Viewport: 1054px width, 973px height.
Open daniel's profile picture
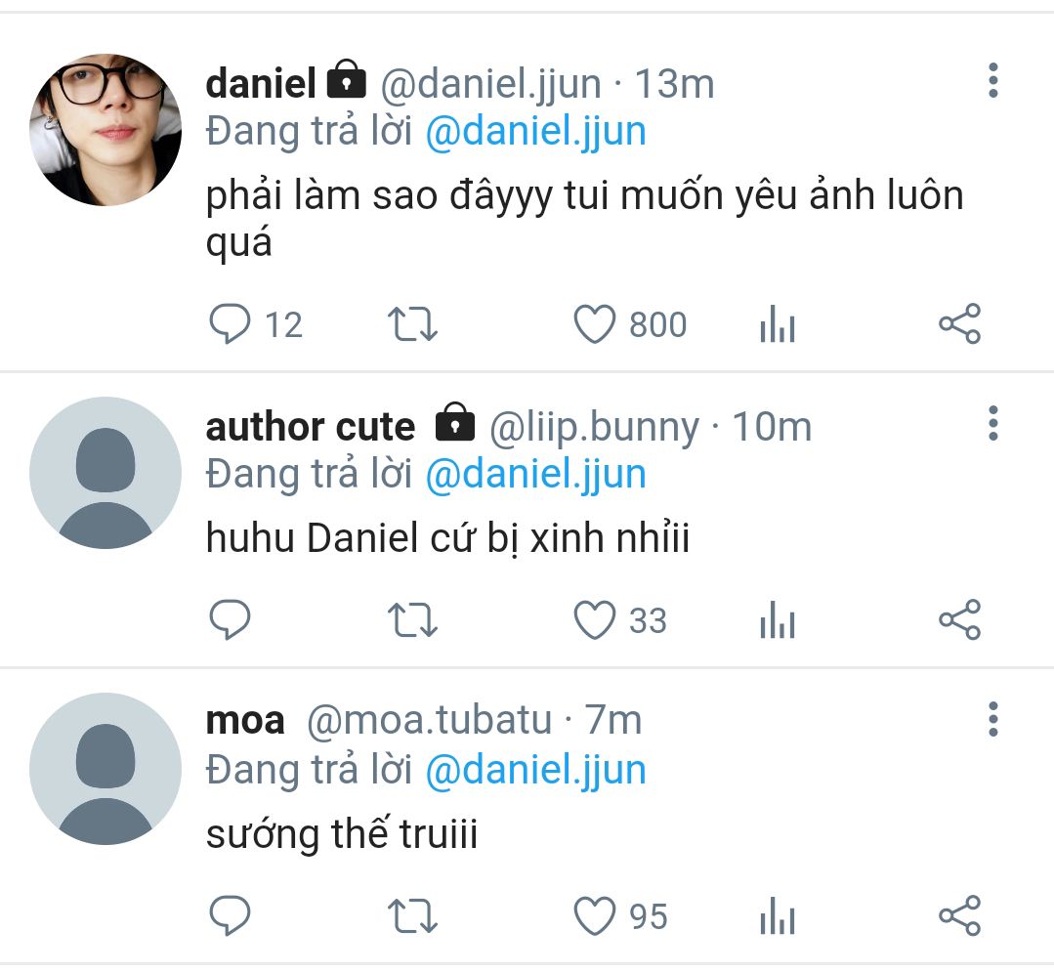click(x=105, y=130)
